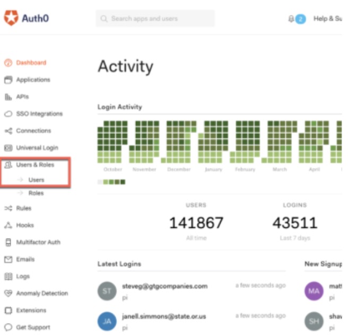Viewport: 348px width, 335px height.
Task: Click the 141867 total users figure
Action: 196,223
